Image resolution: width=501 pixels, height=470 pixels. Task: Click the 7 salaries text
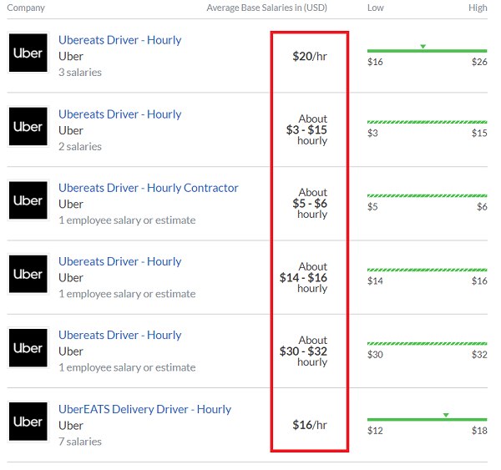click(x=80, y=442)
